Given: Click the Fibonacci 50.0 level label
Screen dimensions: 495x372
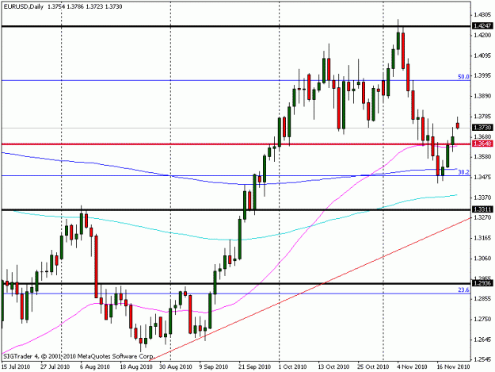Looking at the screenshot, I should pyautogui.click(x=464, y=76).
